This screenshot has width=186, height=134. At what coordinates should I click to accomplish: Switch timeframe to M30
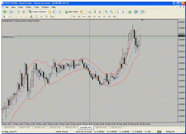point(89,17)
